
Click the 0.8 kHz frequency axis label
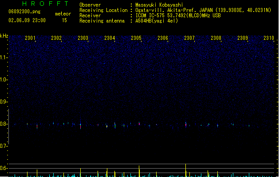(4, 124)
